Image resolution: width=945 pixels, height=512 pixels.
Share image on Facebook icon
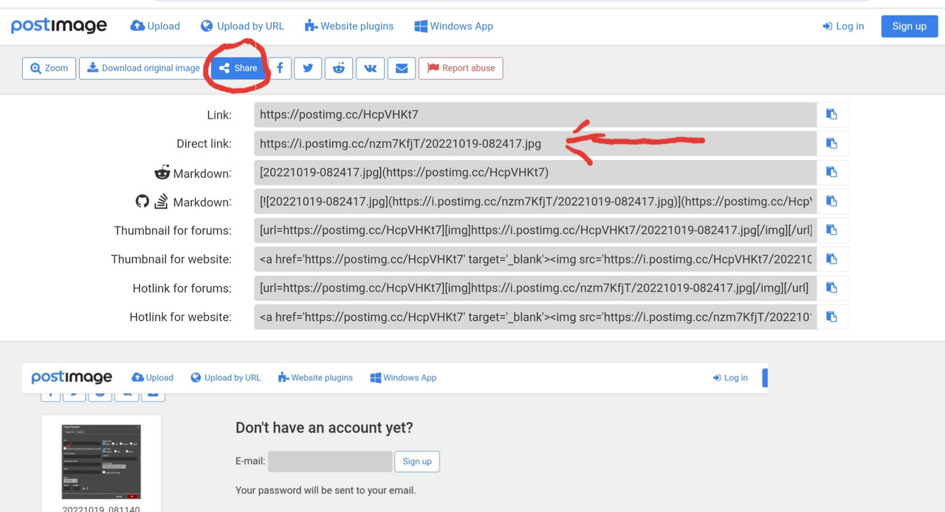click(280, 68)
